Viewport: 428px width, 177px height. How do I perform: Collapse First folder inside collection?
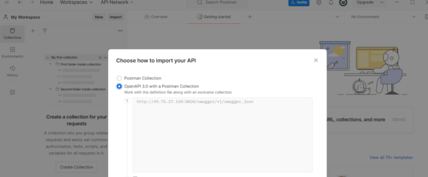50,64
